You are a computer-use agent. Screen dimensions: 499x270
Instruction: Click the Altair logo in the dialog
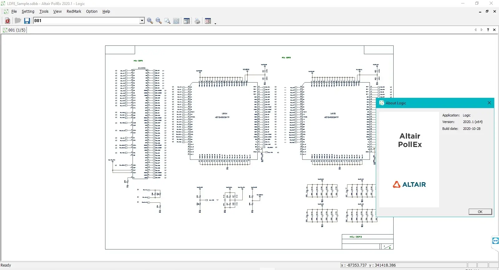point(409,184)
